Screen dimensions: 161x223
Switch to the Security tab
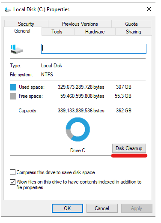click(x=26, y=24)
